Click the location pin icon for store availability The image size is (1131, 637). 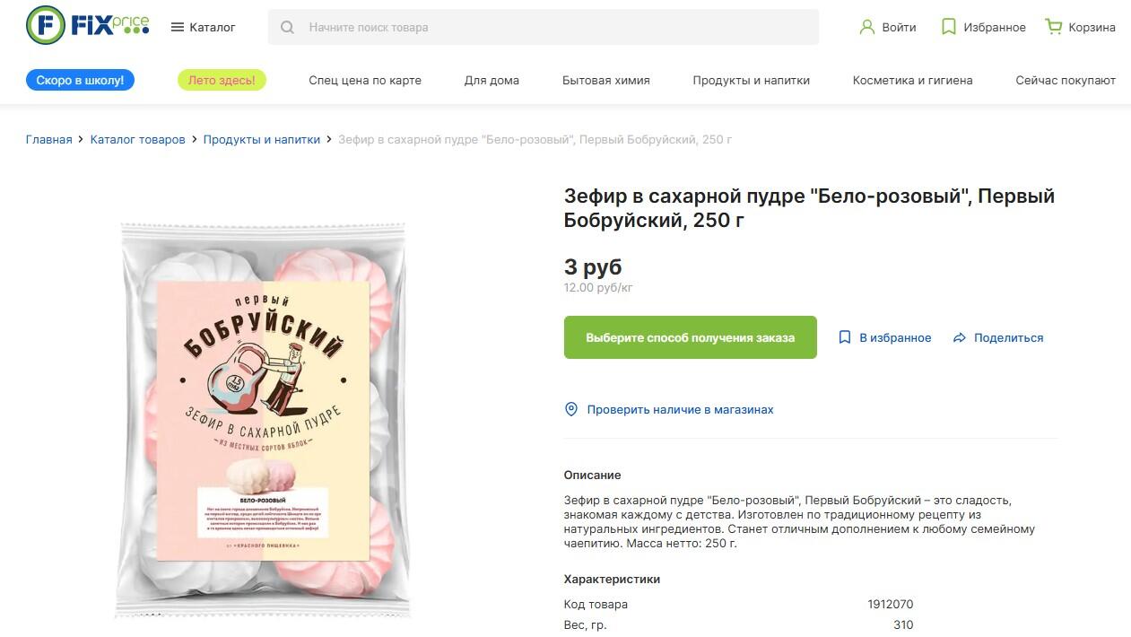click(571, 410)
